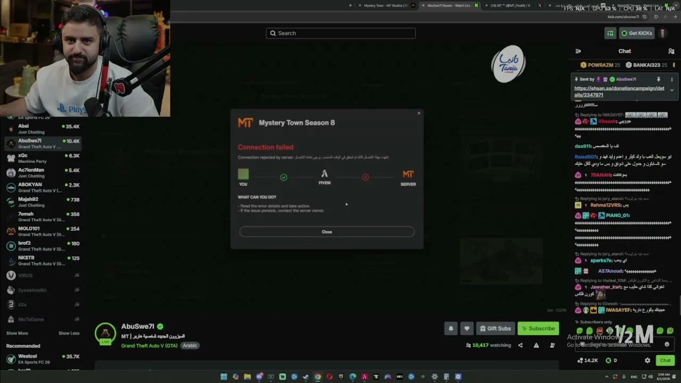Click the Tania sponsor logo on stream

pos(508,64)
